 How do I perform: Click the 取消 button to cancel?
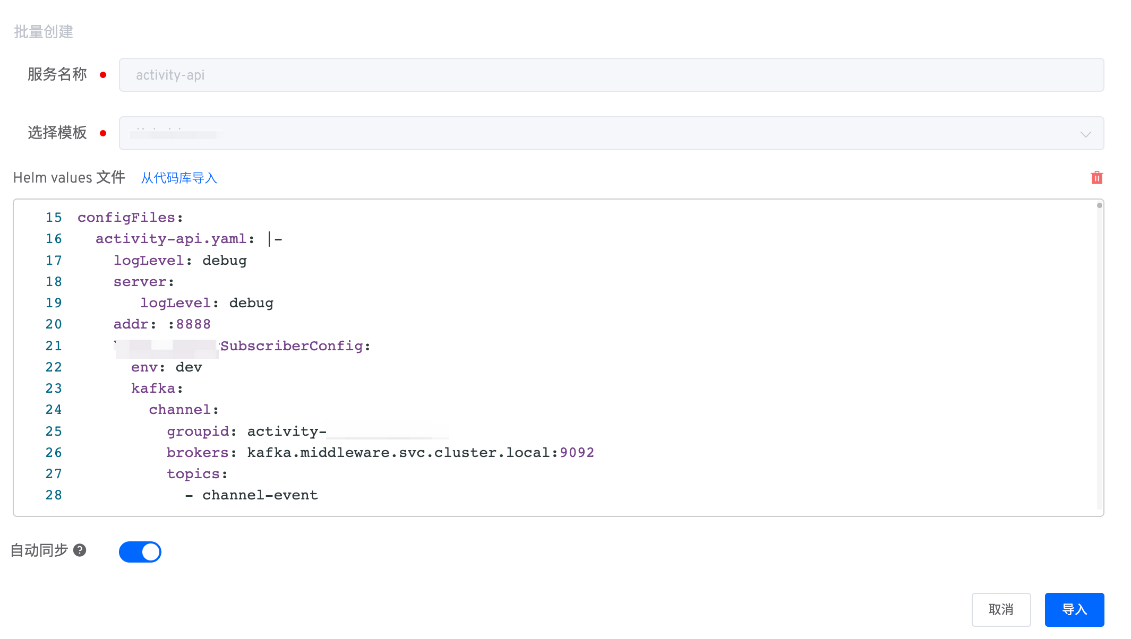[x=1001, y=609]
